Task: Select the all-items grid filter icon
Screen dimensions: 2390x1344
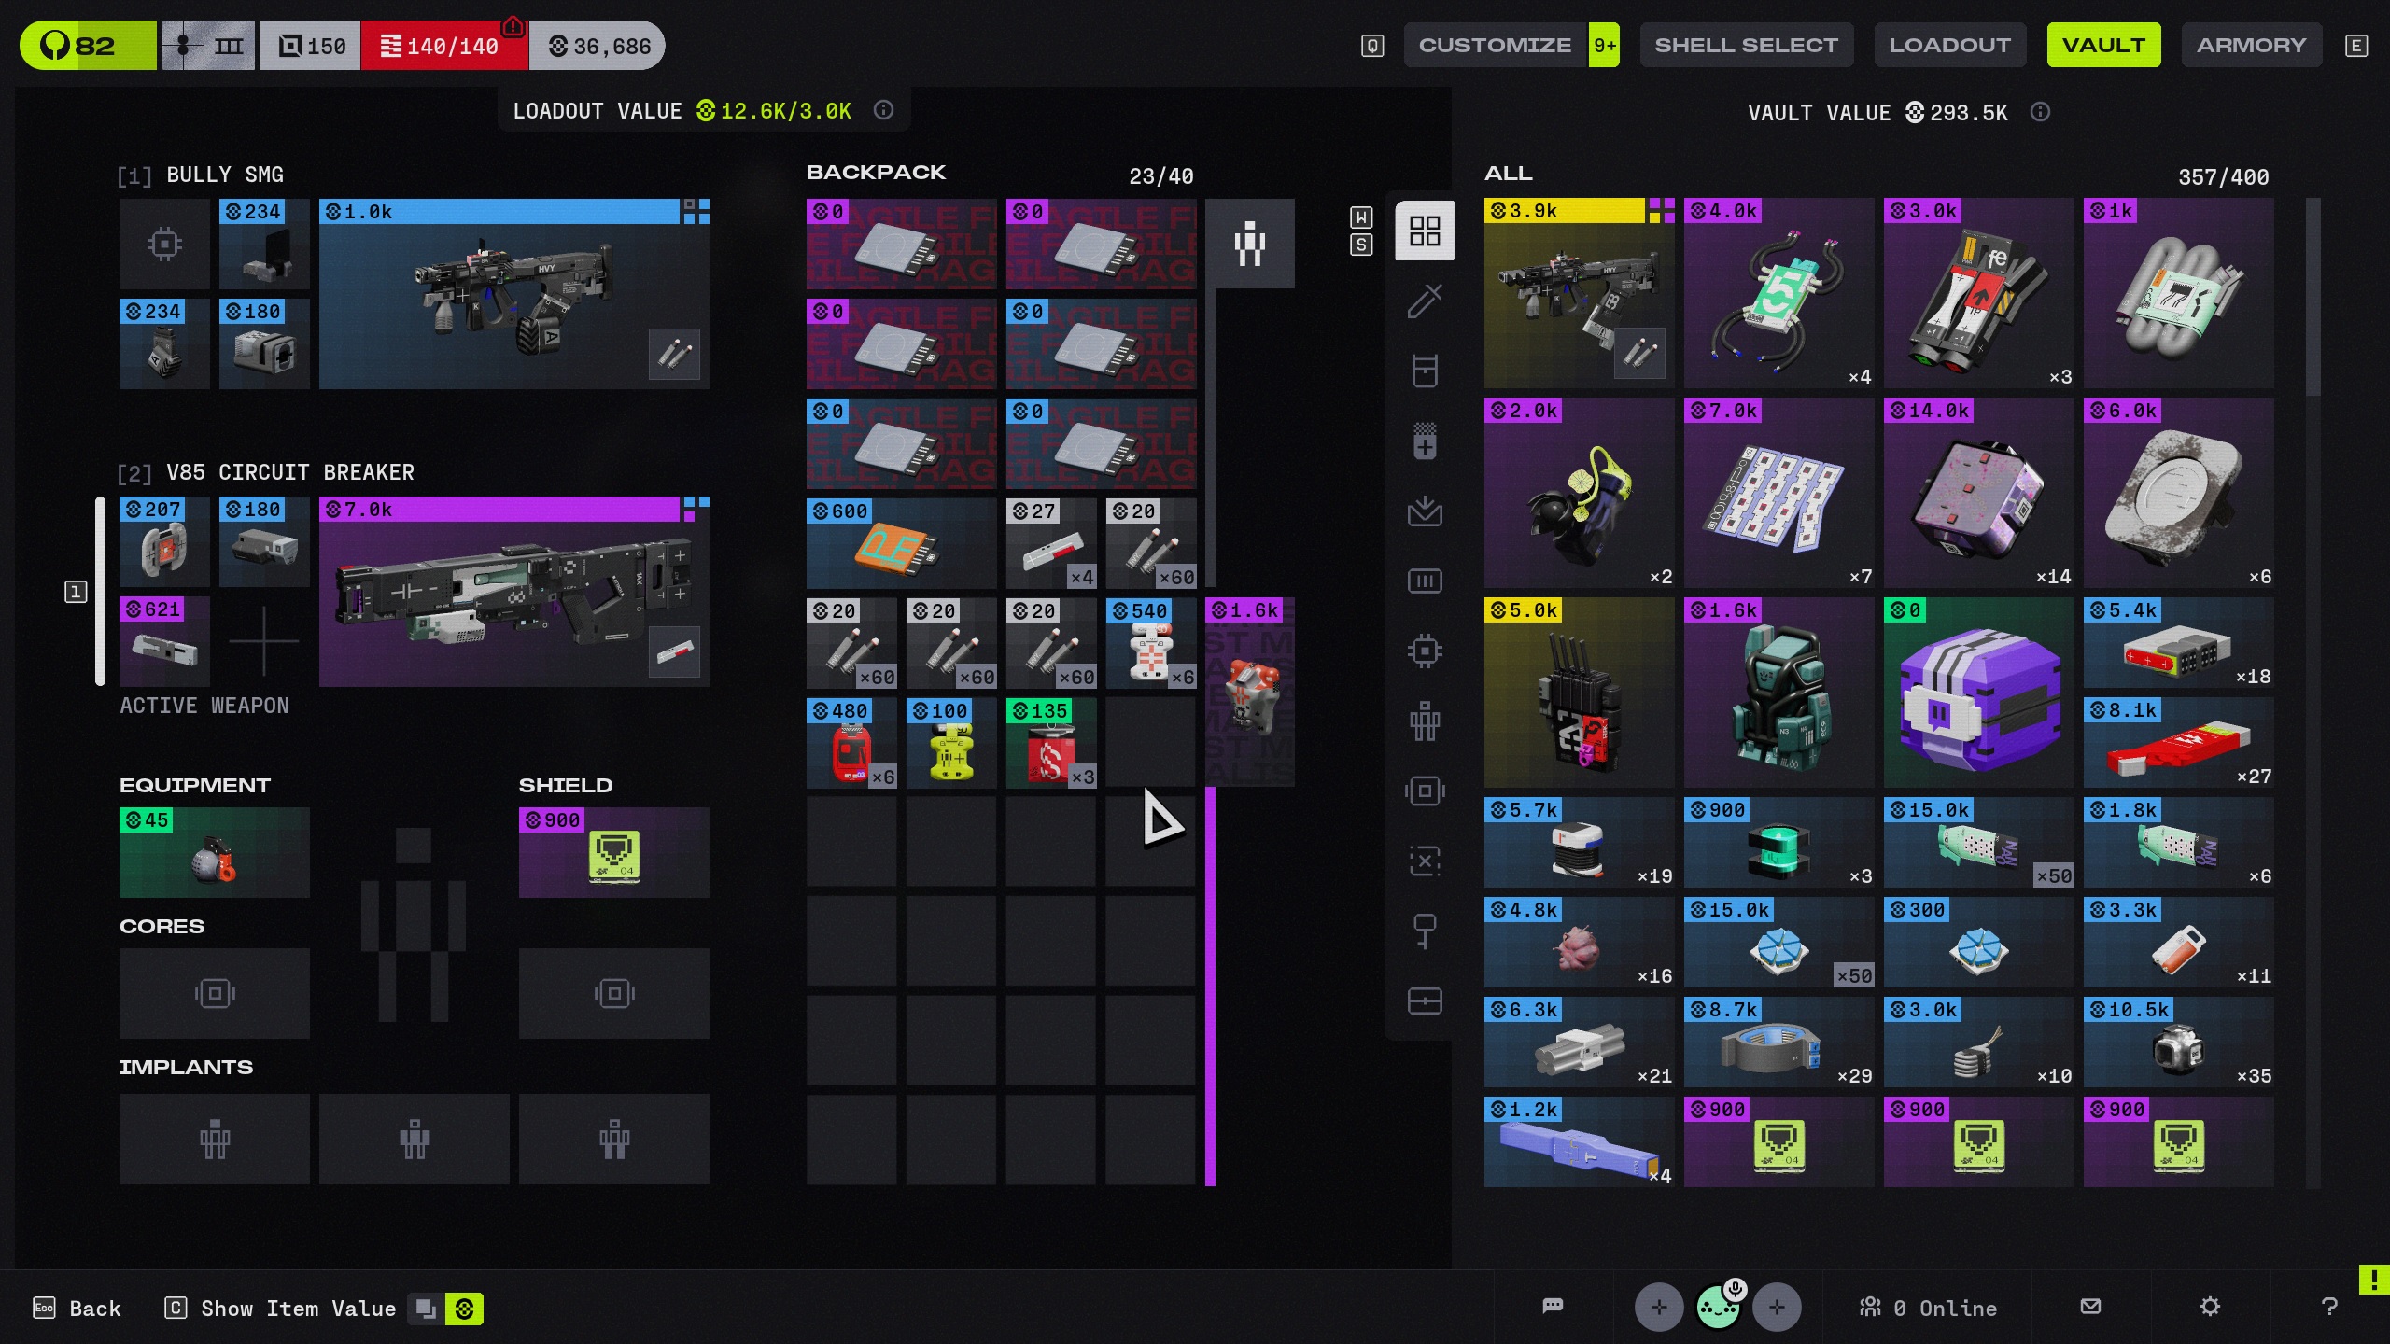Action: (x=1425, y=231)
